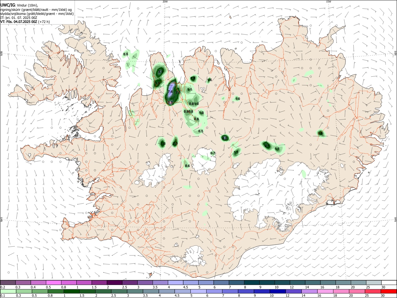This screenshot has width=397, height=298.
Task: Select the dark purple 2 swatch in upper legend row
Action: click(114, 282)
